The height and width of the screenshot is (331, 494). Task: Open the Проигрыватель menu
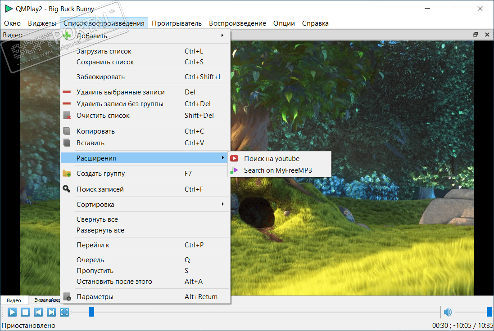pyautogui.click(x=177, y=23)
